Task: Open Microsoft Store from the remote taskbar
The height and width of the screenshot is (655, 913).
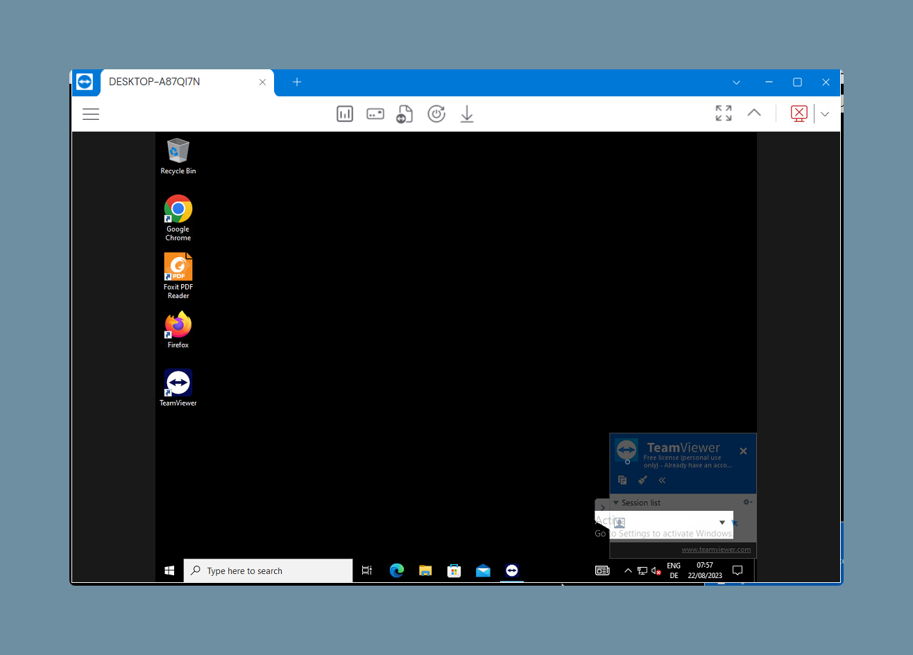Action: 454,570
